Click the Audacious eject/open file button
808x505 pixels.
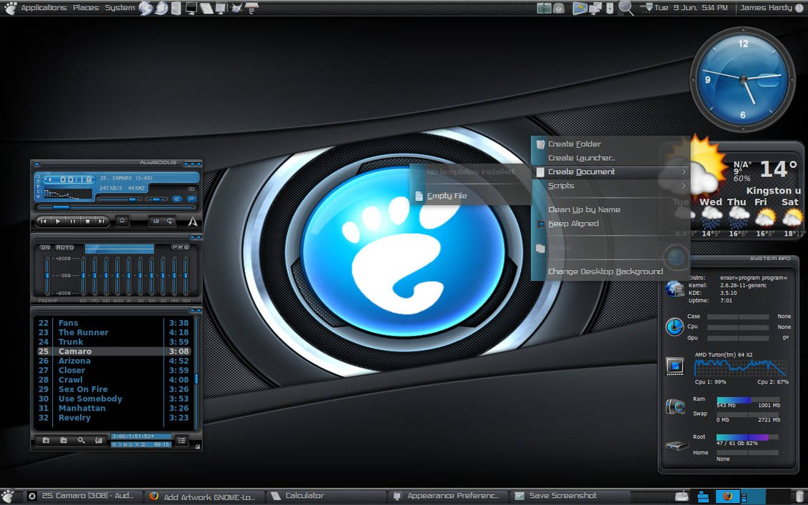(x=122, y=221)
